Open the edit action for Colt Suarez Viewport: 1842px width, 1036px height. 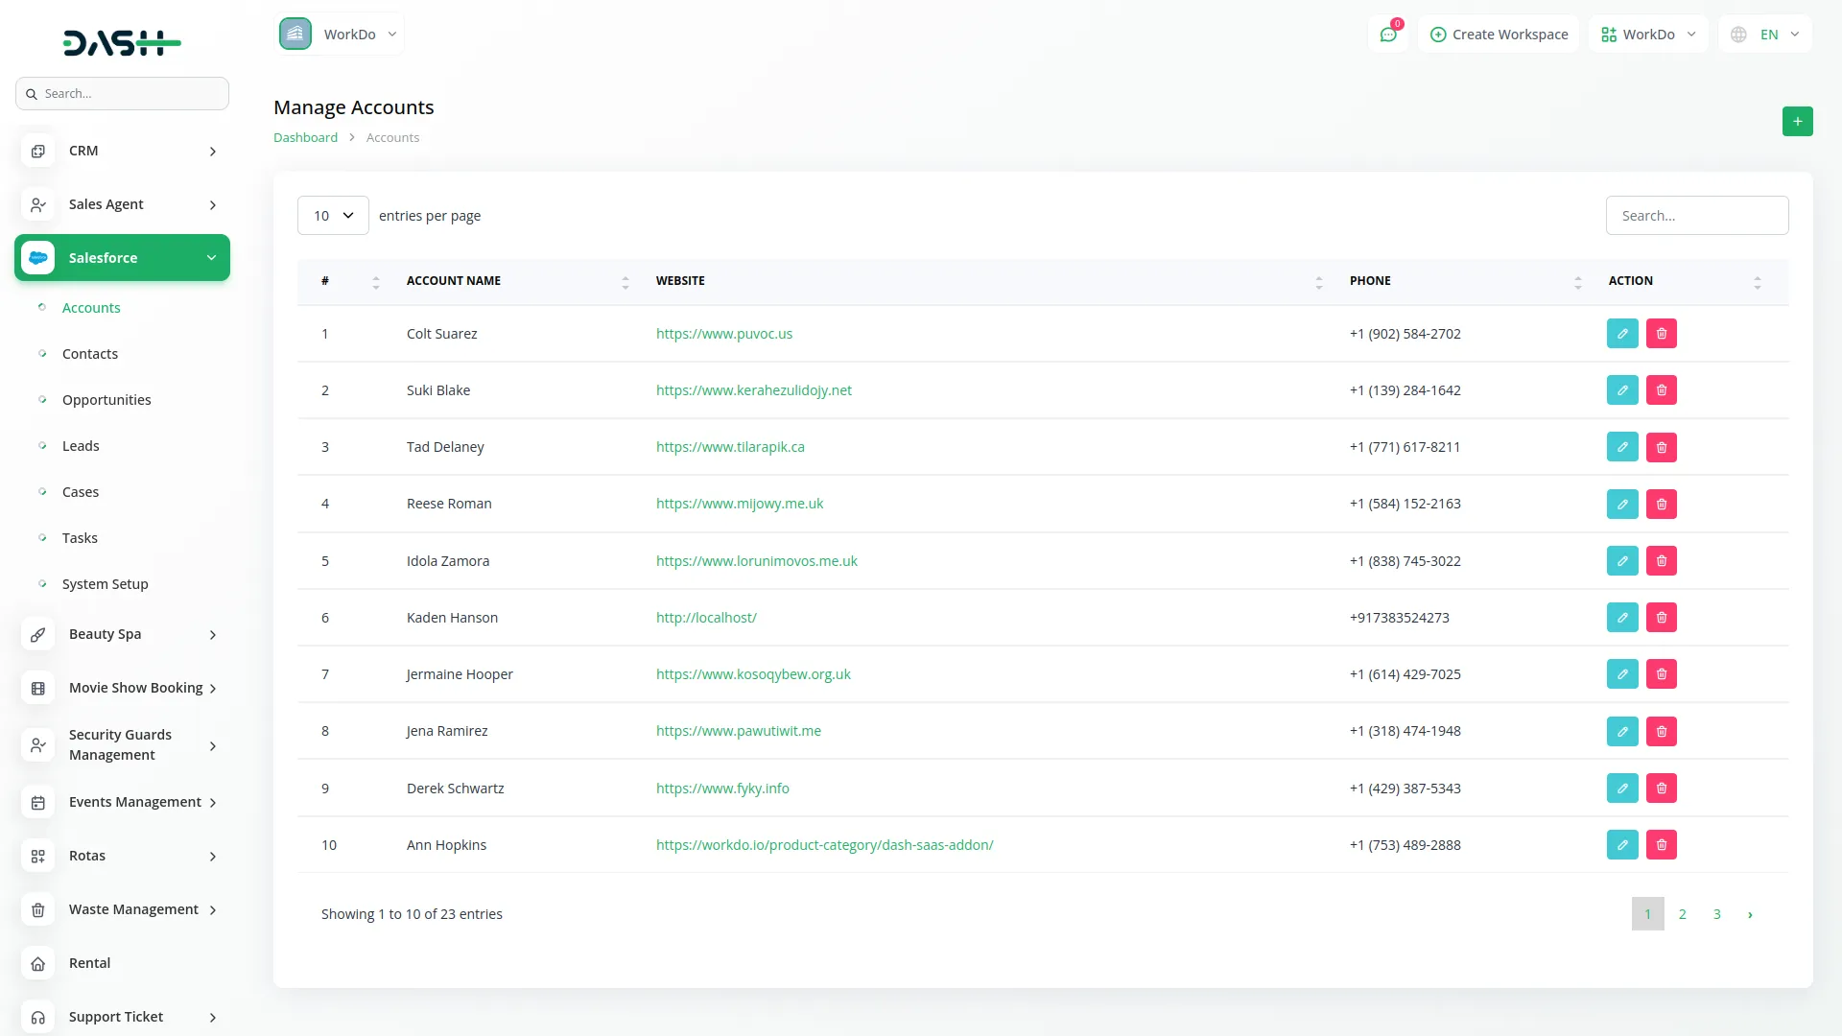pos(1622,333)
